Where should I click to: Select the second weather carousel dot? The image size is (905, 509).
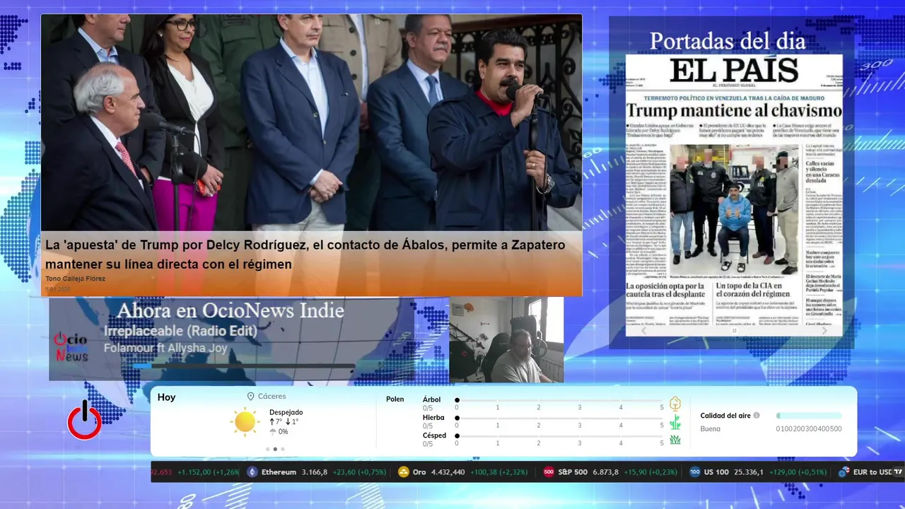pyautogui.click(x=275, y=449)
